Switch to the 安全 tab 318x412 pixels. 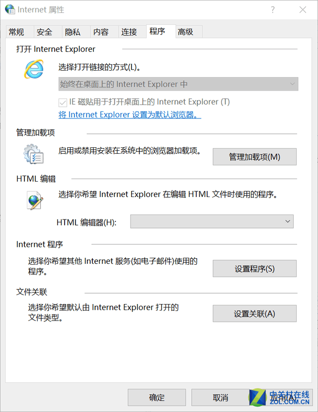click(45, 32)
